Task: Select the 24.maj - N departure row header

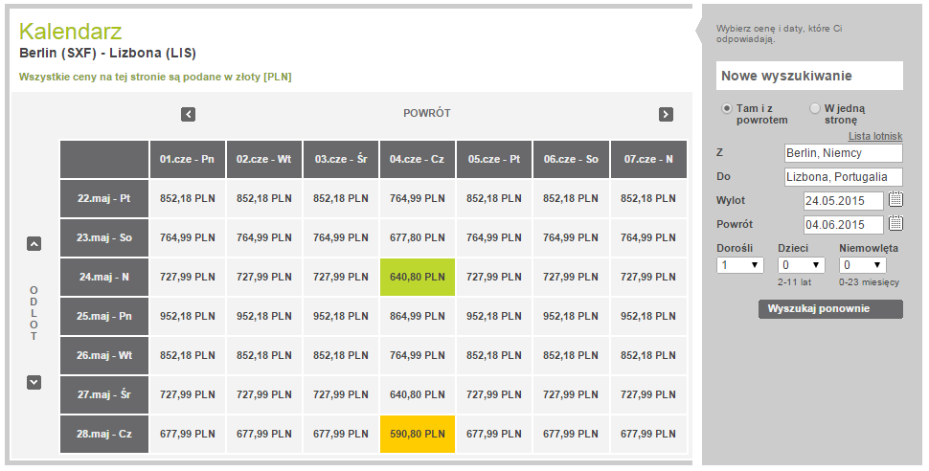Action: coord(104,277)
